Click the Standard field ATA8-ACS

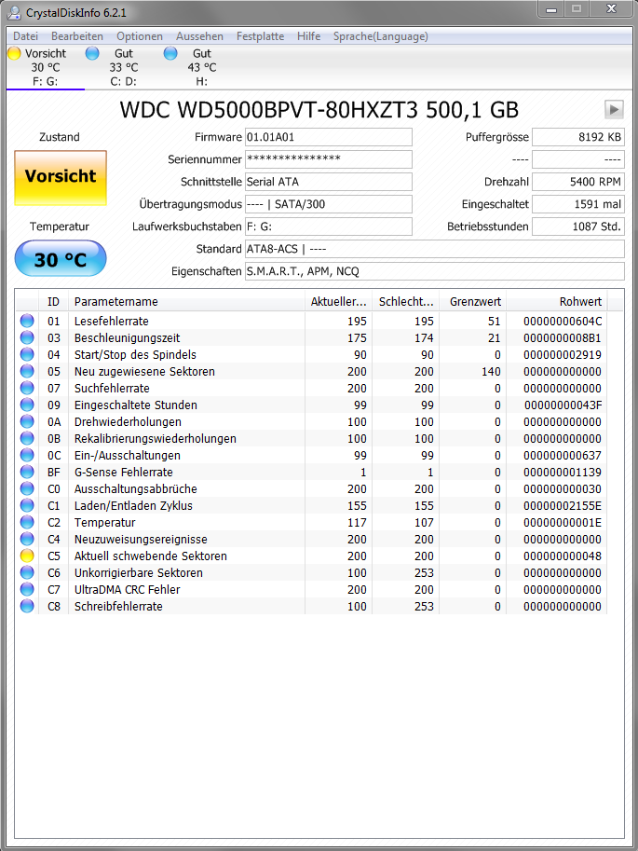coord(435,249)
